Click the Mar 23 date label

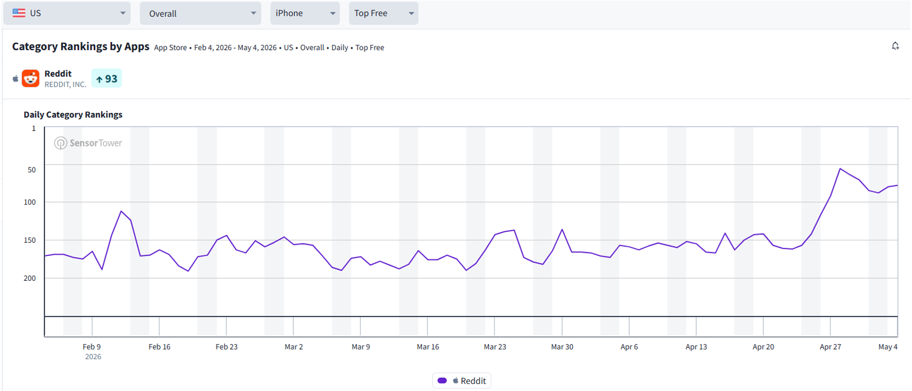[495, 347]
